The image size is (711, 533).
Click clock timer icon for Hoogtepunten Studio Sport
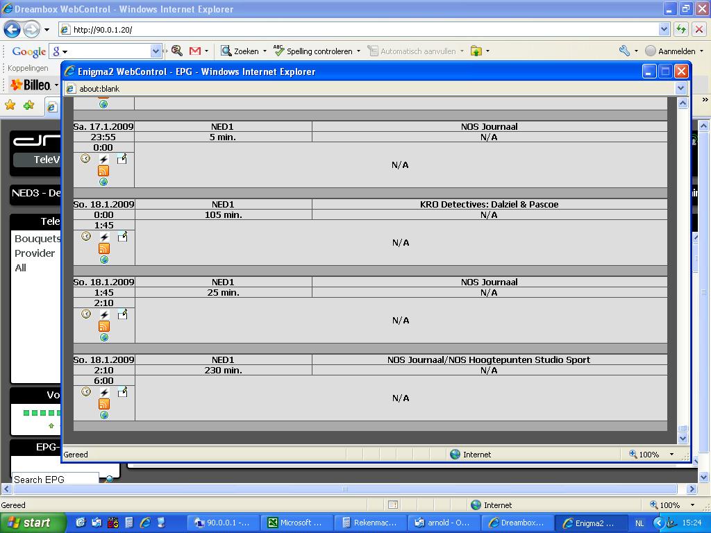tap(85, 391)
